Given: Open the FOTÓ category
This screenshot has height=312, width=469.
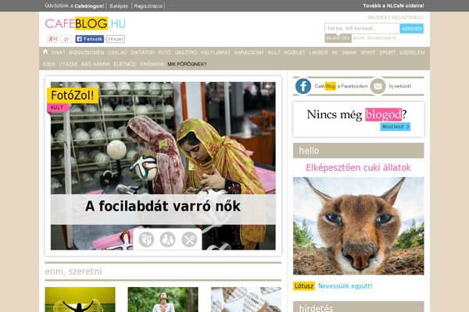Looking at the screenshot, I should [x=164, y=52].
